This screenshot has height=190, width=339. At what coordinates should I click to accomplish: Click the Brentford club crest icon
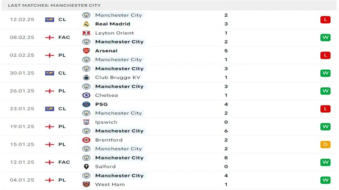86,140
